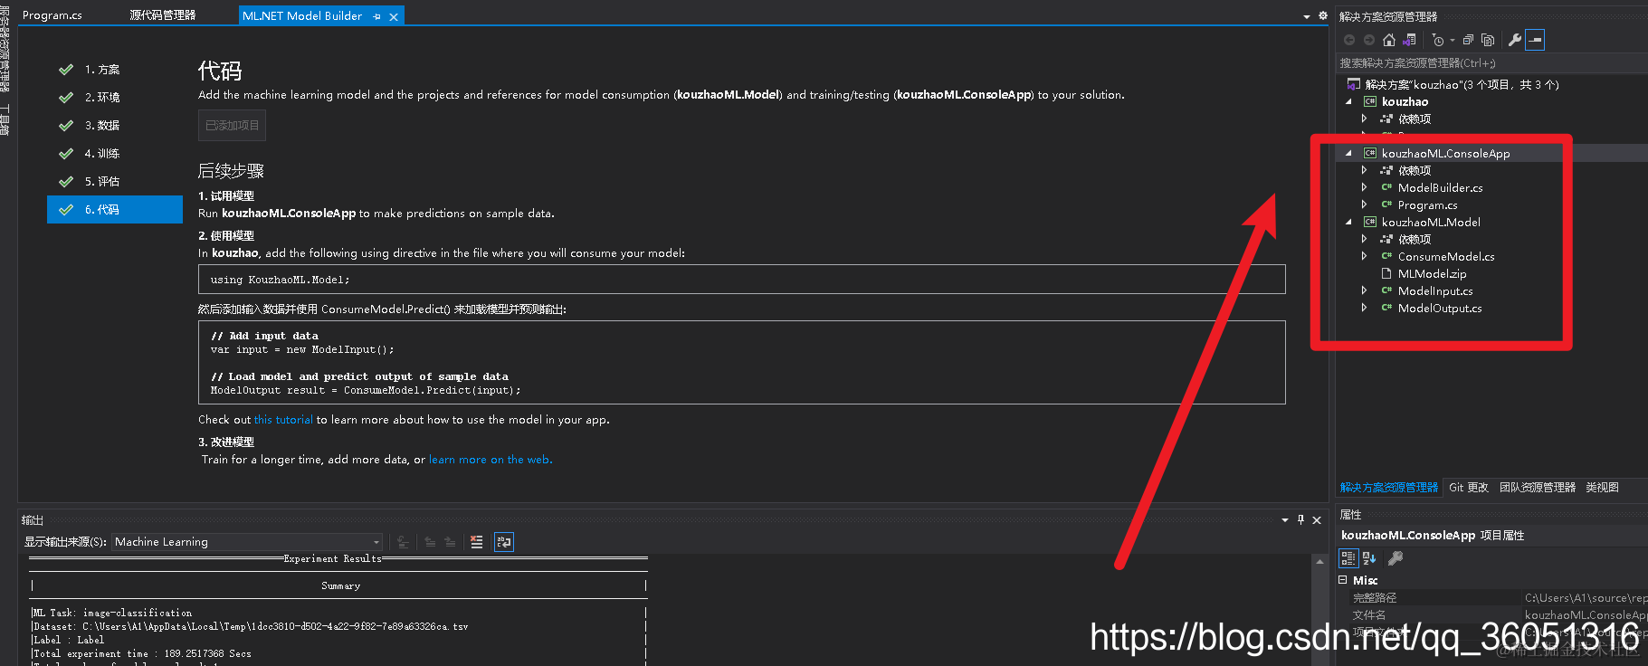Select the solution 'kouzhao' root node

point(1461,84)
